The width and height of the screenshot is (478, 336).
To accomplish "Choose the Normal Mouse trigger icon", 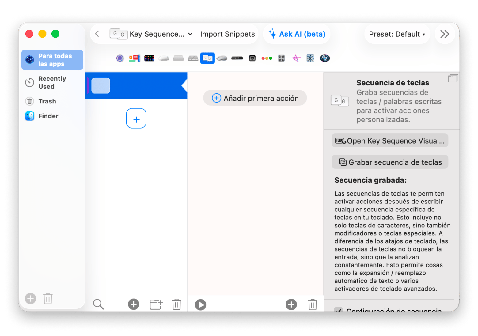I will [222, 58].
